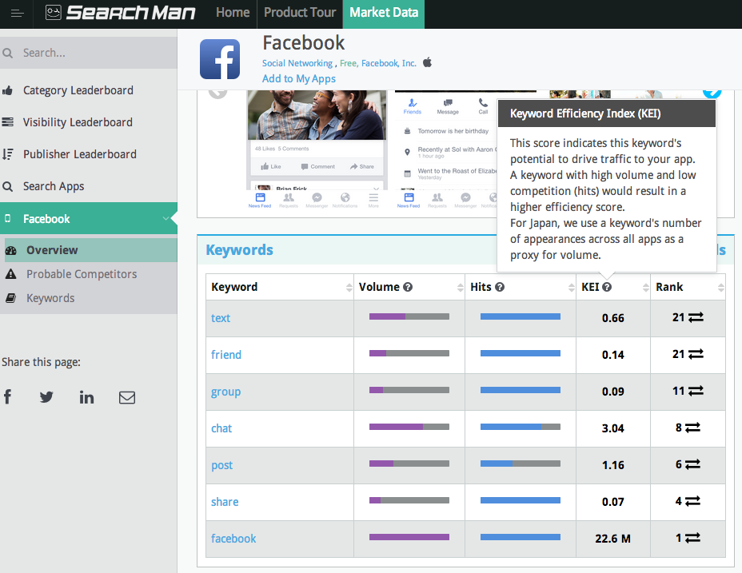Screen dimensions: 742x573
Task: Click the 3.04 KEI value
Action: [x=612, y=428]
